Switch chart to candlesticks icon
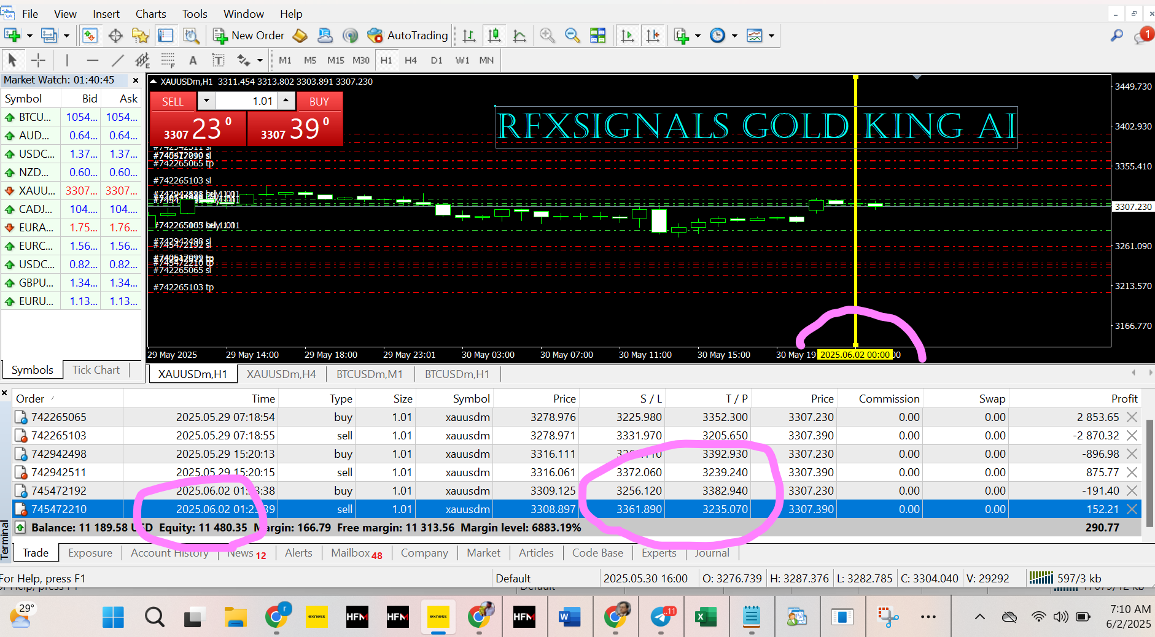The height and width of the screenshot is (637, 1155). [494, 36]
